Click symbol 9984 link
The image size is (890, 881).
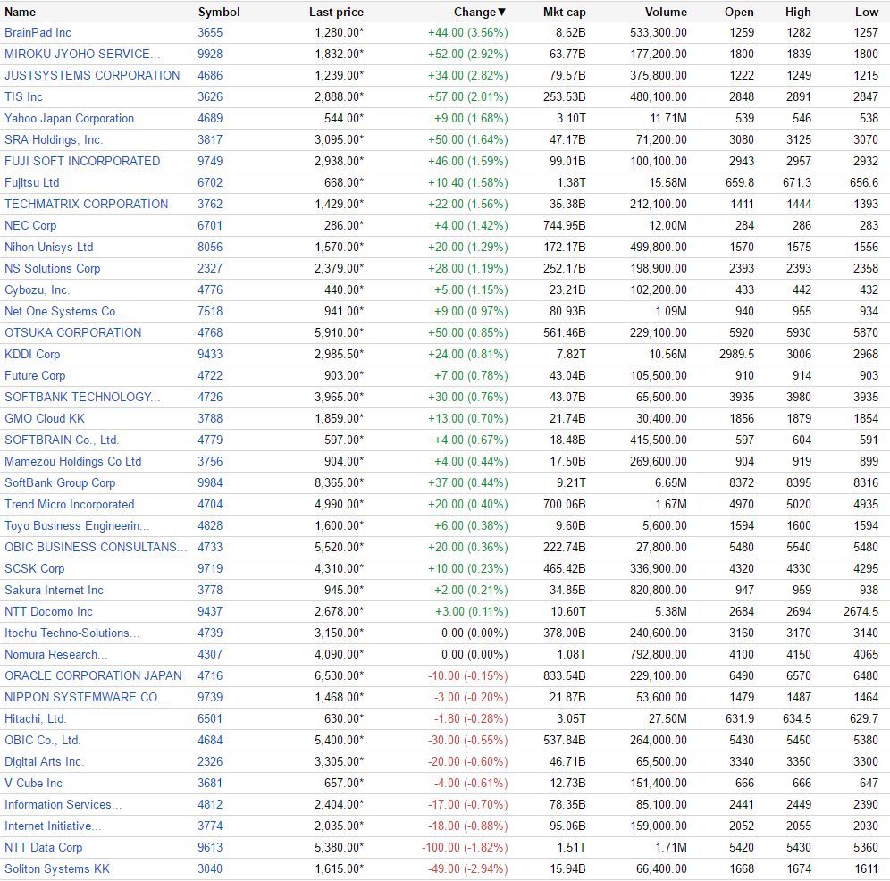[210, 483]
